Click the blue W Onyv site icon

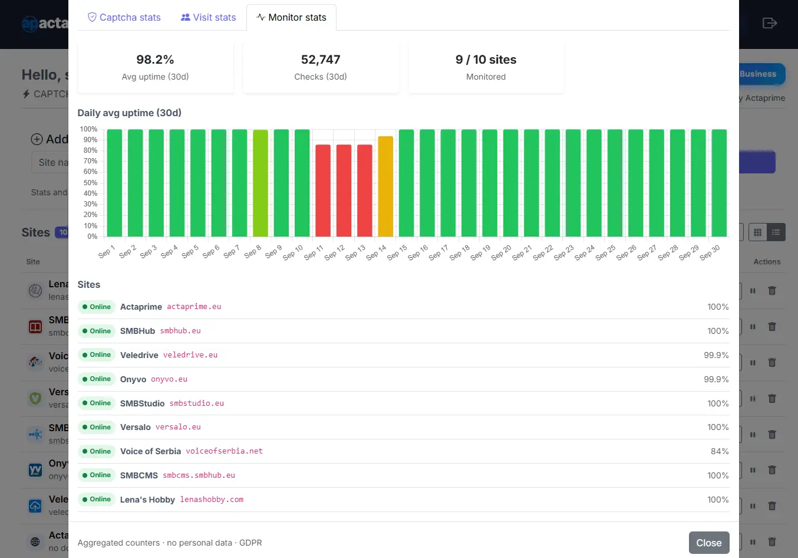[x=35, y=470]
